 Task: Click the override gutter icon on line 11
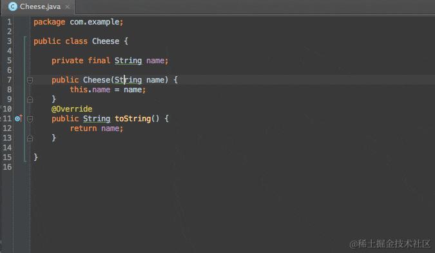pos(18,119)
